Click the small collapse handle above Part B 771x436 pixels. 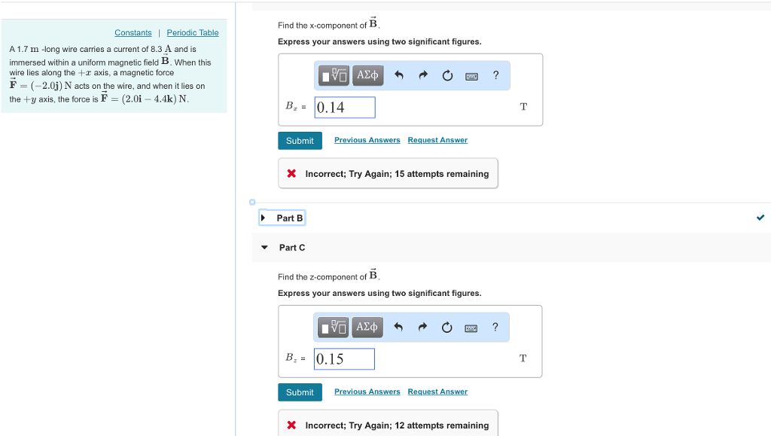pos(251,202)
